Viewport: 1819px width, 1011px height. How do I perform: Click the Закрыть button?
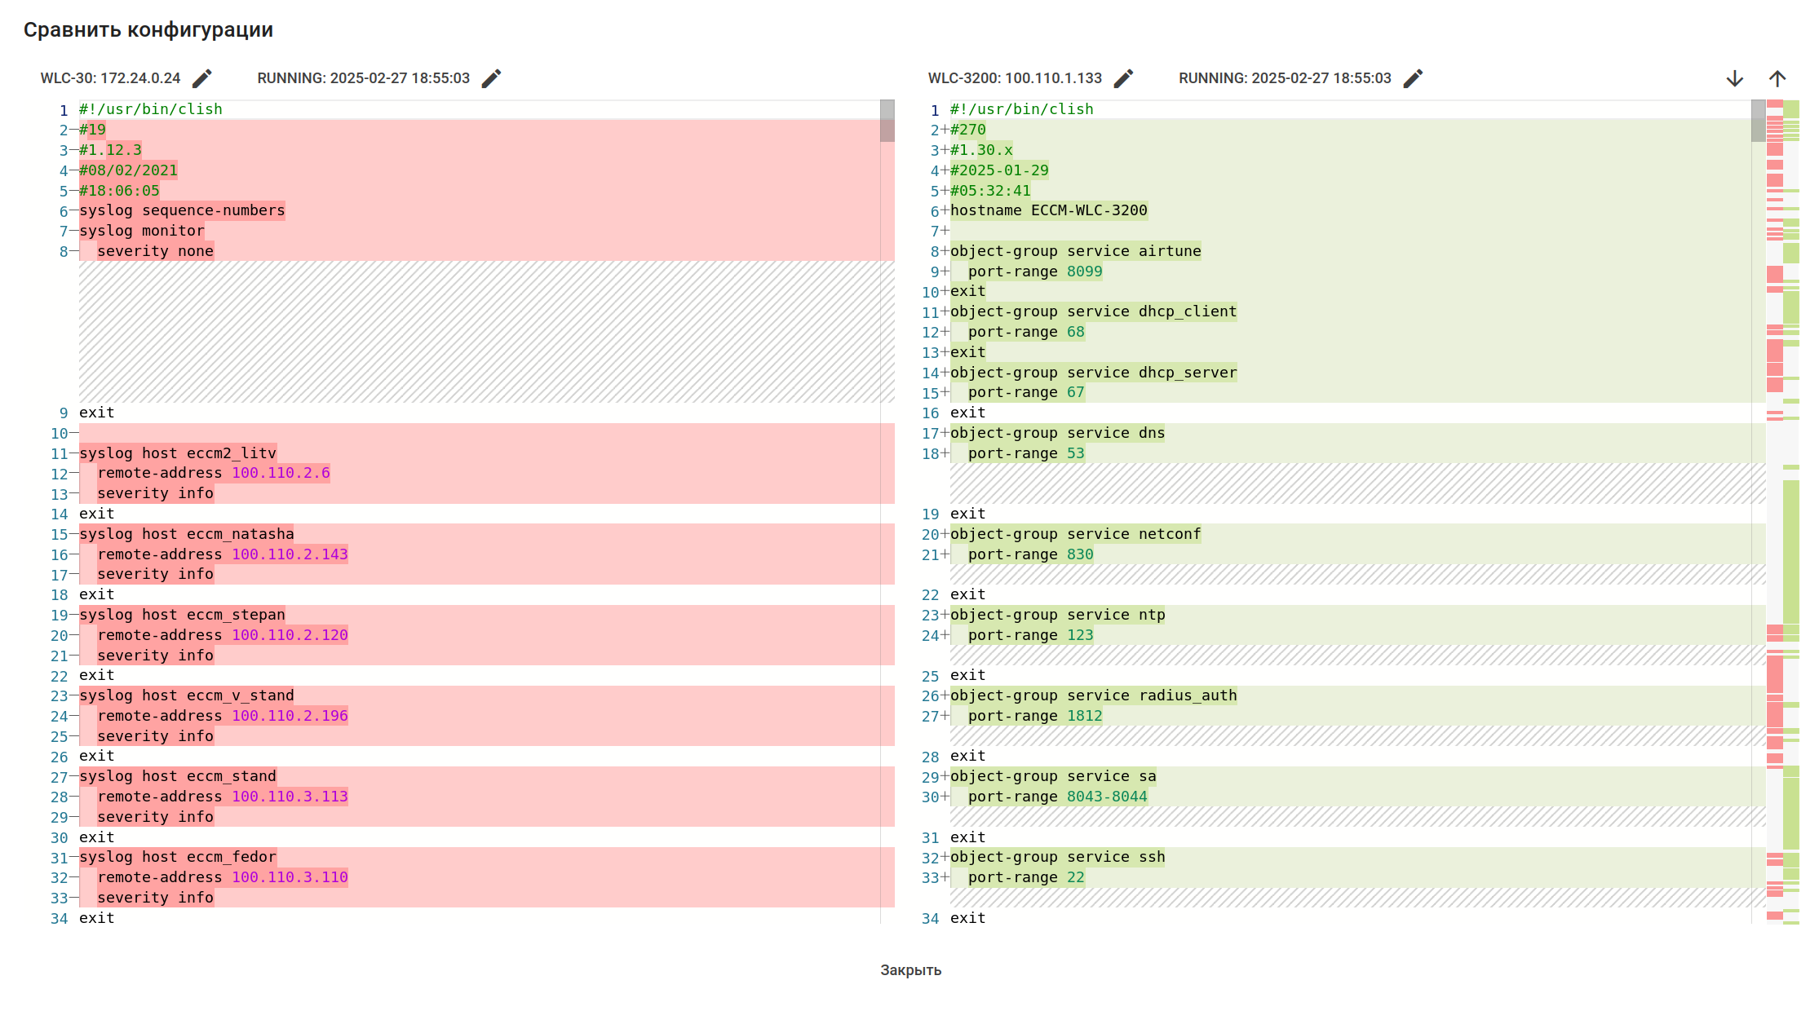click(x=910, y=970)
